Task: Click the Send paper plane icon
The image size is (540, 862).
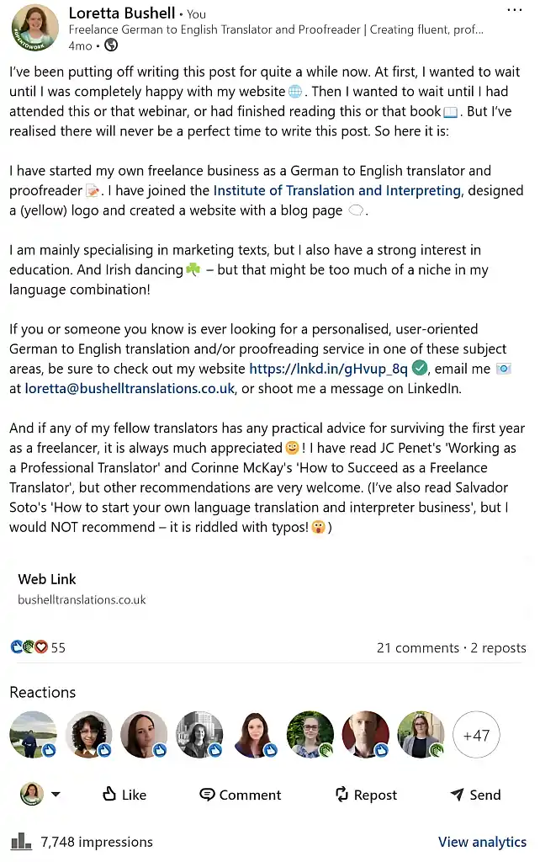Action: 457,794
